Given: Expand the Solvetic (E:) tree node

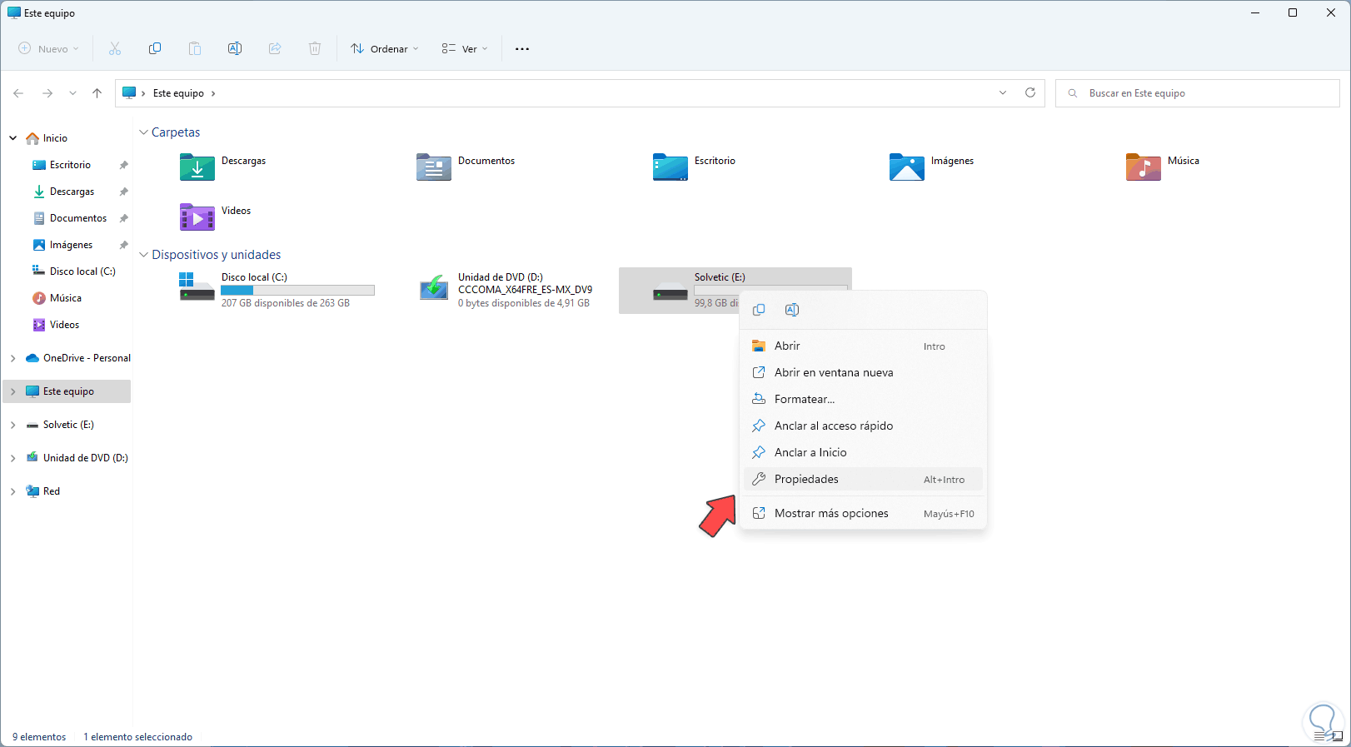Looking at the screenshot, I should 13,425.
